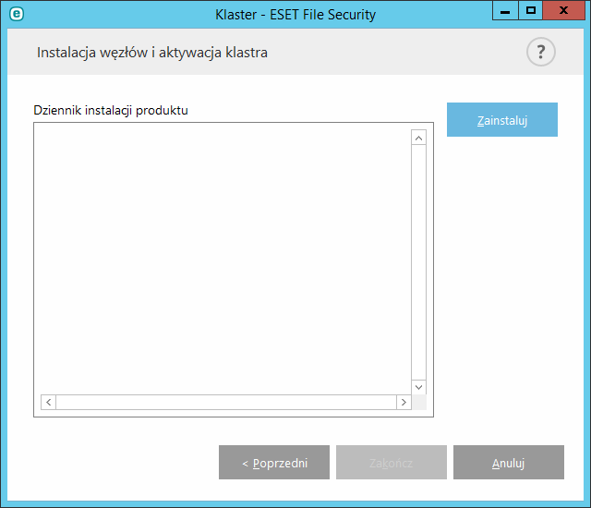Start installation with the Zainstaluj button
This screenshot has width=591, height=508.
[502, 120]
